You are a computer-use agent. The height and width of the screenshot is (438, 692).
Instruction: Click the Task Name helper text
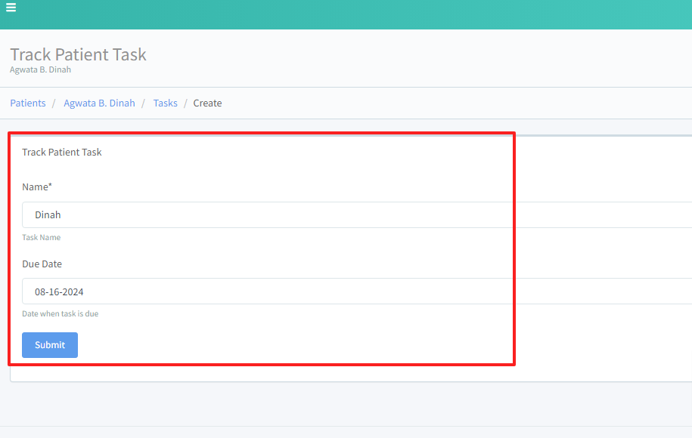tap(41, 238)
